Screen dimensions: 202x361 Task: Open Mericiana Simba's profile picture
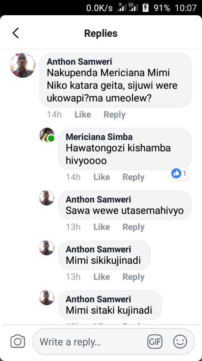pyautogui.click(x=47, y=135)
